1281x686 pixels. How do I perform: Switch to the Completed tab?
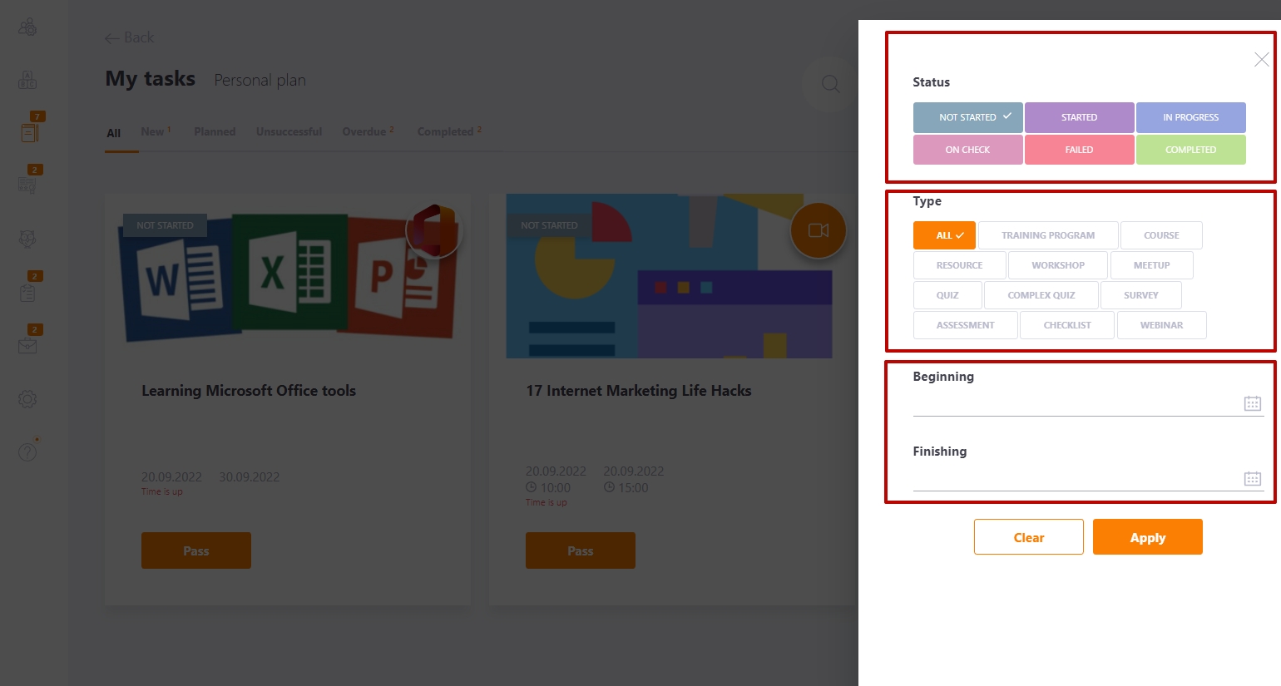pos(449,131)
